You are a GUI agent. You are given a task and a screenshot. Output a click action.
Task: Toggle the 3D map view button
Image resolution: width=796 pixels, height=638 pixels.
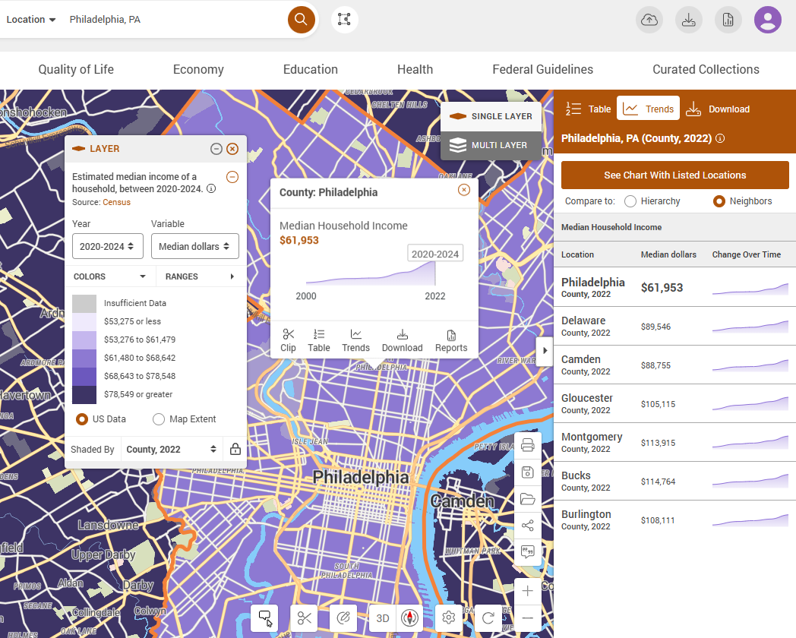pyautogui.click(x=383, y=618)
